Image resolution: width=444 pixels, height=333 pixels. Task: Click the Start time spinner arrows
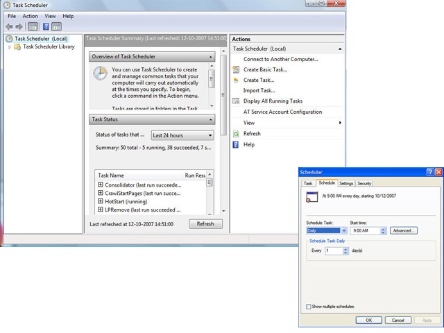pyautogui.click(x=383, y=231)
